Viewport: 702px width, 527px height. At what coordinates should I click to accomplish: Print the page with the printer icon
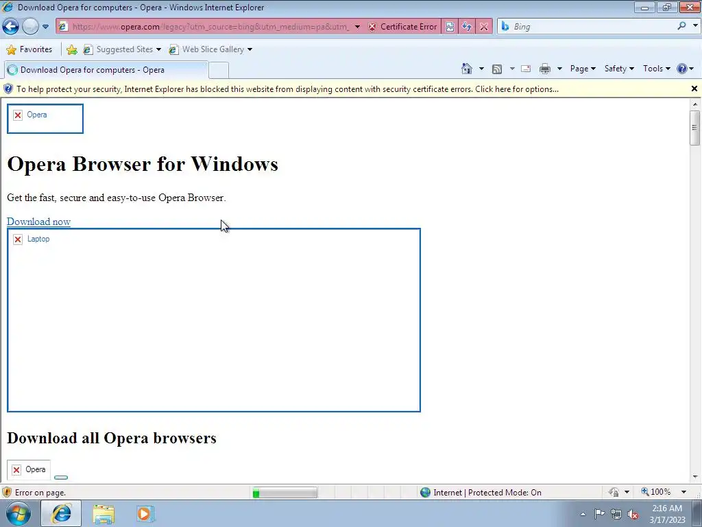pos(545,69)
